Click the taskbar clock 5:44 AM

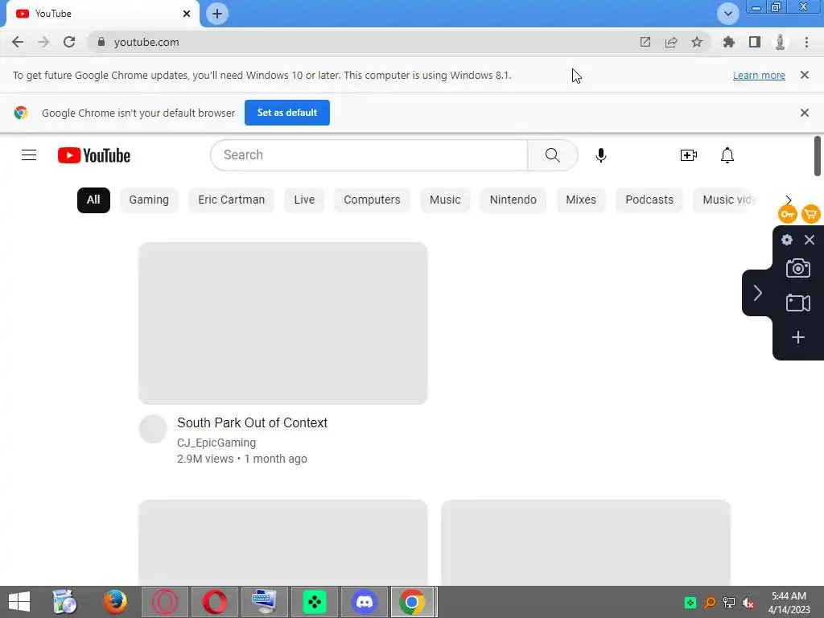(789, 596)
